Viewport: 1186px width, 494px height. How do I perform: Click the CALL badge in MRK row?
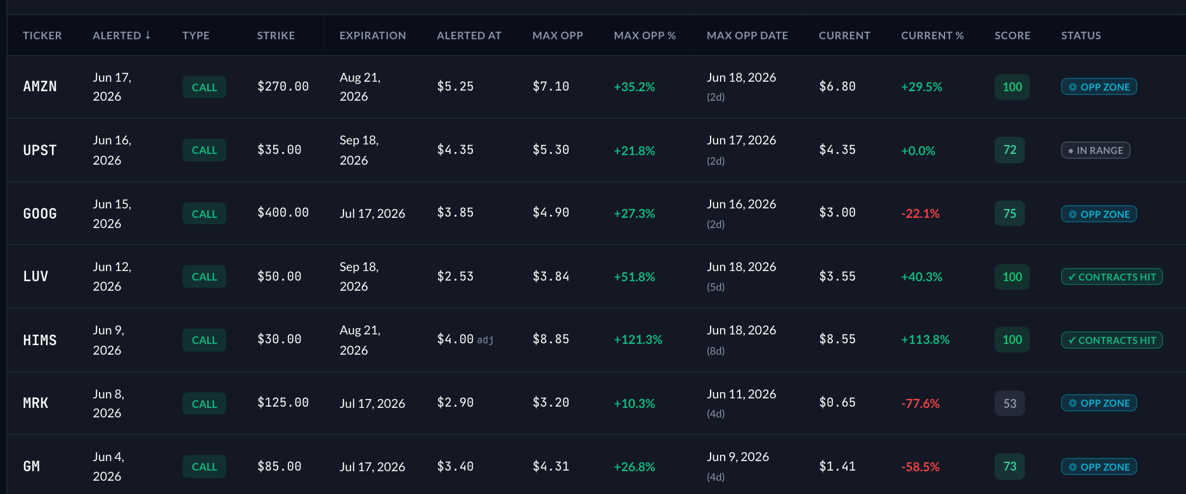[204, 404]
